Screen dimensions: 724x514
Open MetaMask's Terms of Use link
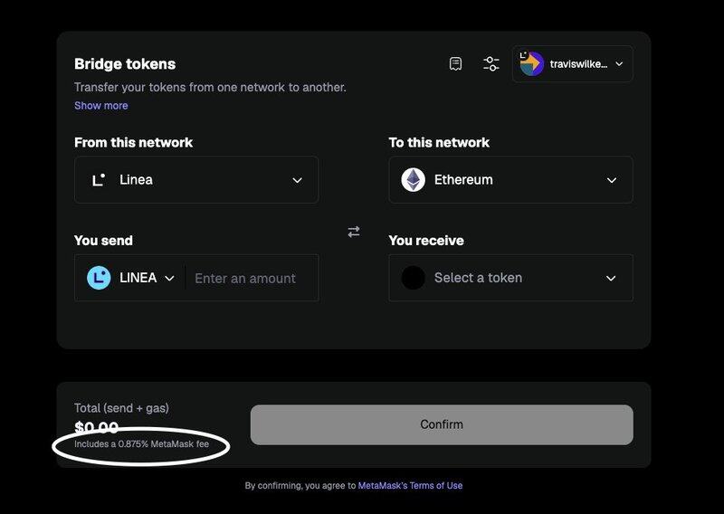point(410,485)
